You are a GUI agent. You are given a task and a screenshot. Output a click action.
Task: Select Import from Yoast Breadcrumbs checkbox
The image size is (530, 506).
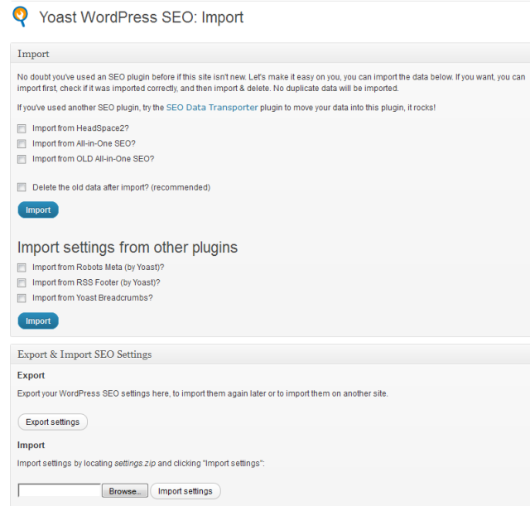(22, 297)
